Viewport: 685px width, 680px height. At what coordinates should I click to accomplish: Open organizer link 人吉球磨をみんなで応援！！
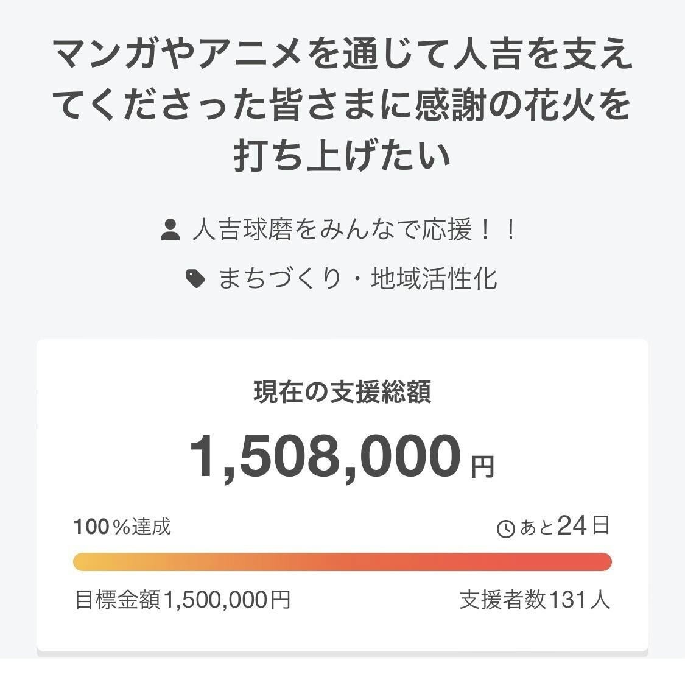(353, 230)
